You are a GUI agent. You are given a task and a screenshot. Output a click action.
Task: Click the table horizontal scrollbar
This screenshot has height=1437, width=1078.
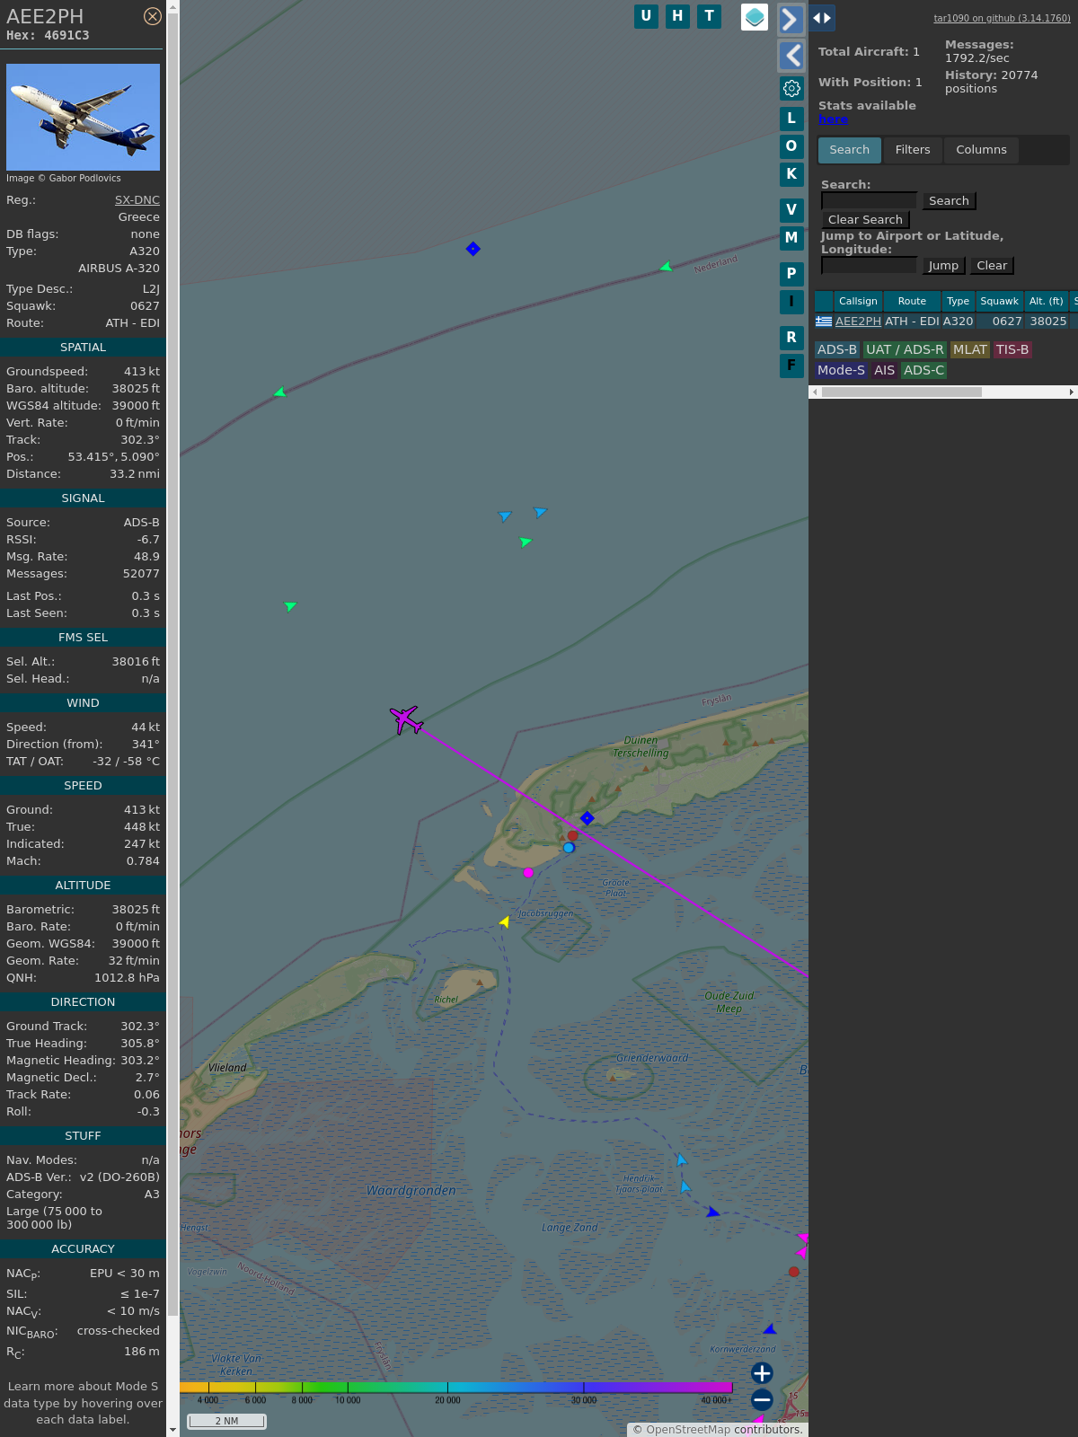901,392
